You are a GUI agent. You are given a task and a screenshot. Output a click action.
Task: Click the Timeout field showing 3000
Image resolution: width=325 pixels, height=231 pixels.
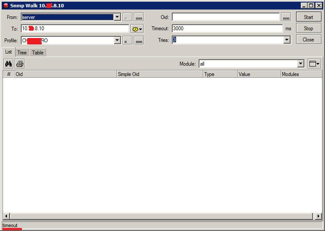[x=227, y=28]
